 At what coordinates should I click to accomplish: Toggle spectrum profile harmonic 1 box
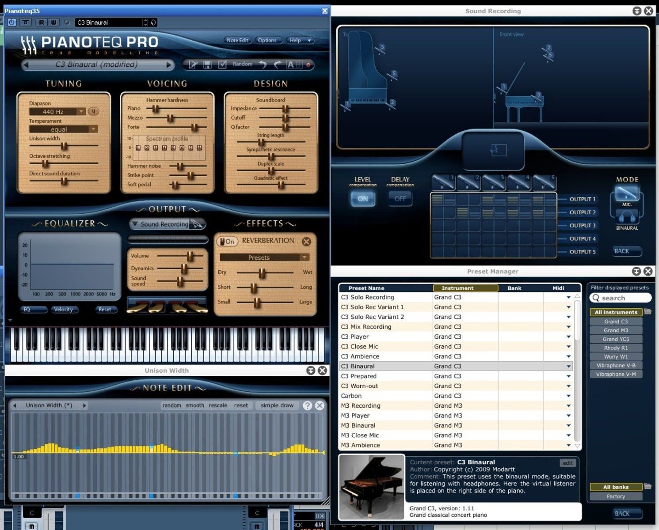point(138,148)
